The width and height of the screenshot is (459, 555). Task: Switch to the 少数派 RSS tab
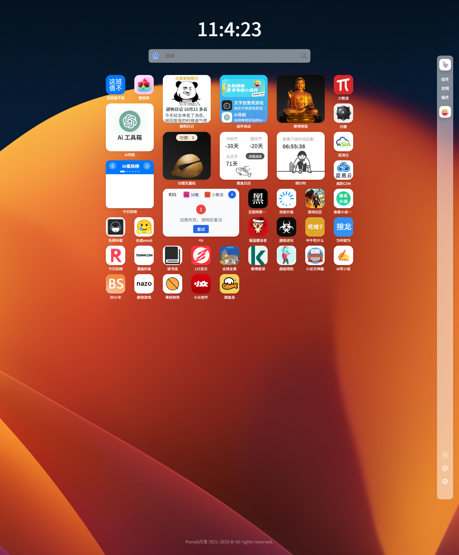click(x=214, y=195)
